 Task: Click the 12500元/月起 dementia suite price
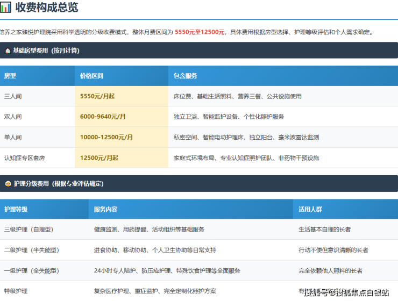pos(99,158)
